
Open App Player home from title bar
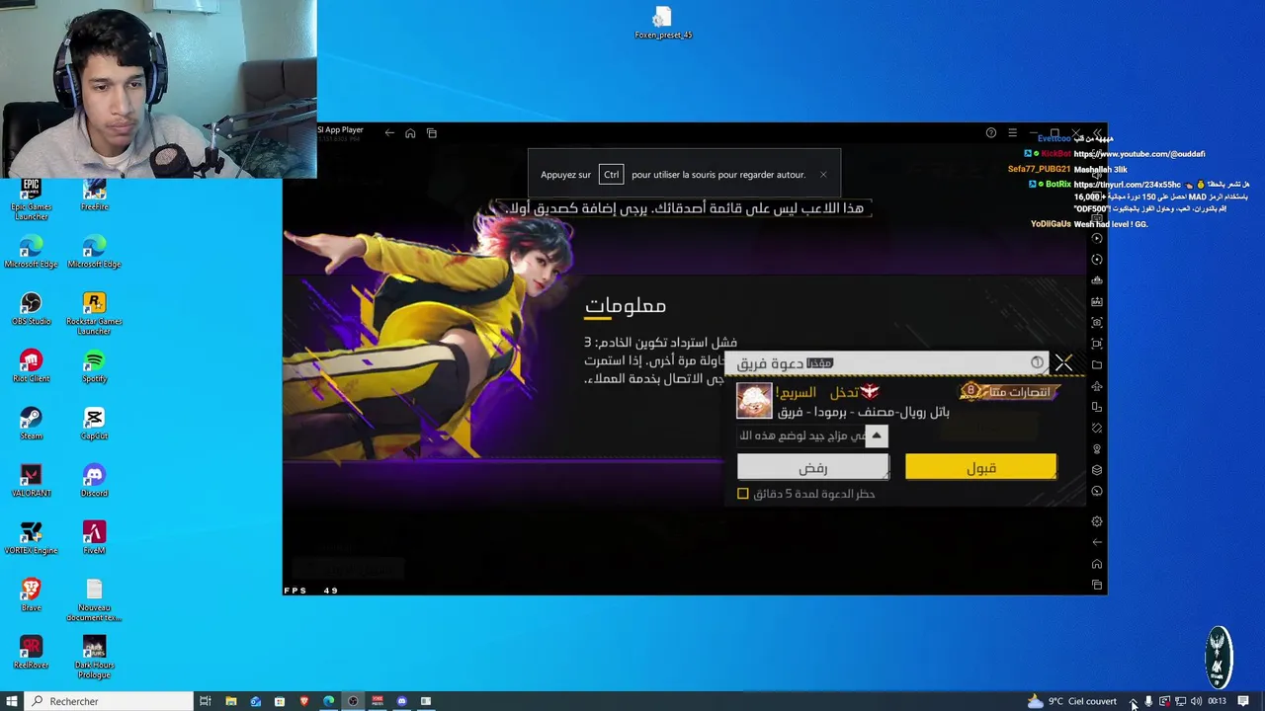(410, 133)
